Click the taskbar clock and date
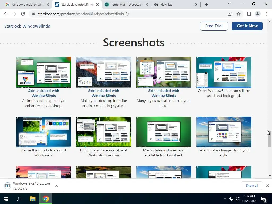 [x=249, y=199]
